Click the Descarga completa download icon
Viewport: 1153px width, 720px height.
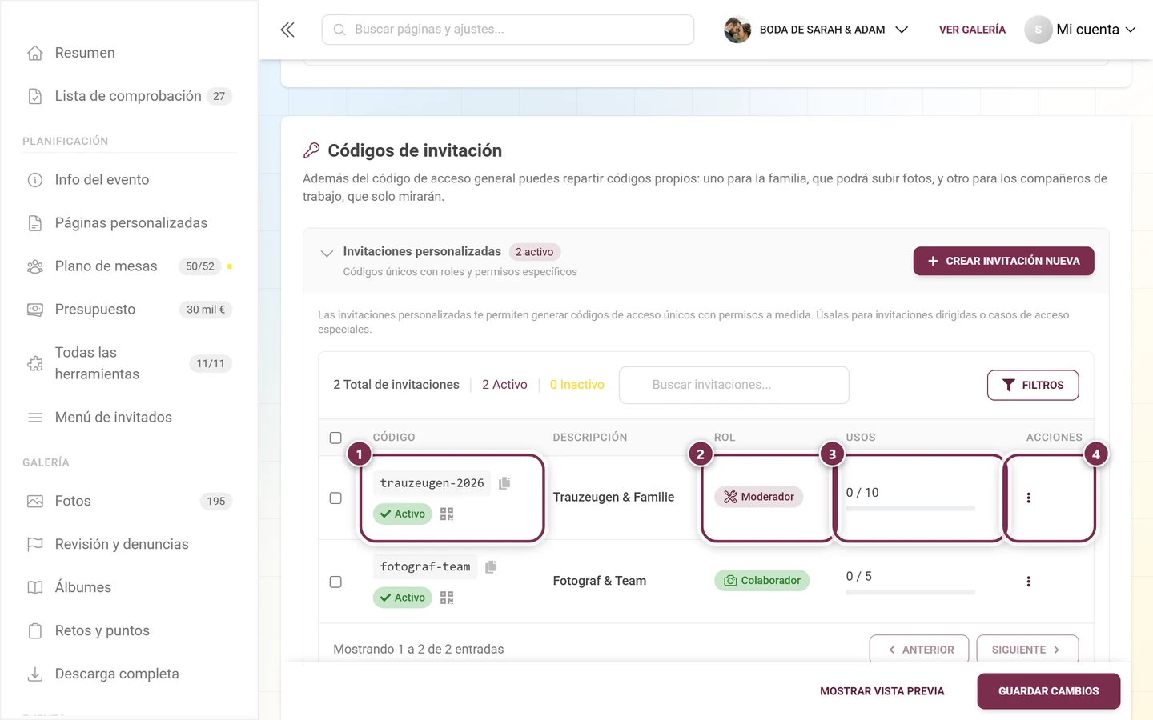click(35, 674)
